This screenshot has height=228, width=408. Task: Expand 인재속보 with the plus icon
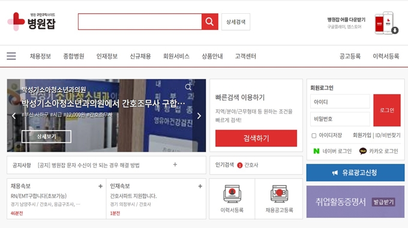pos(200,186)
